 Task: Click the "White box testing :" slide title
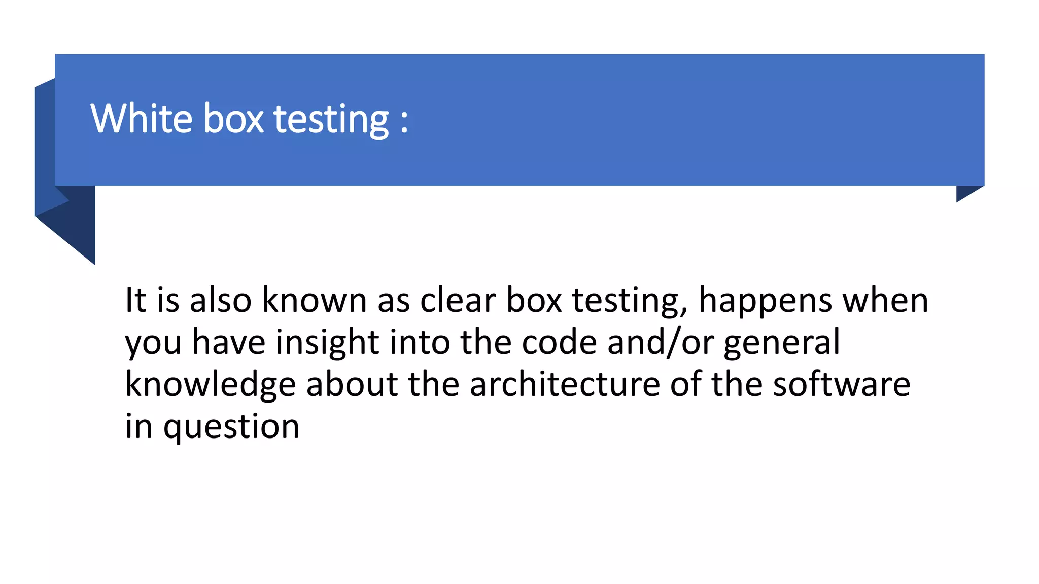(x=249, y=119)
